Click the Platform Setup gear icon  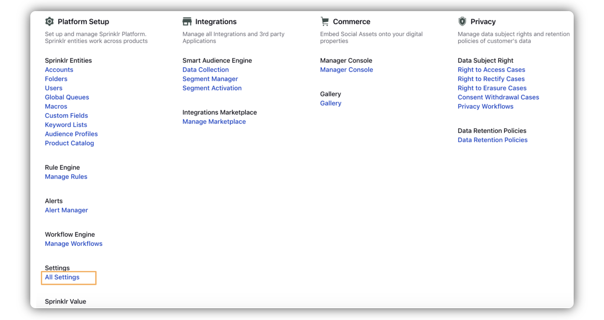pyautogui.click(x=50, y=21)
